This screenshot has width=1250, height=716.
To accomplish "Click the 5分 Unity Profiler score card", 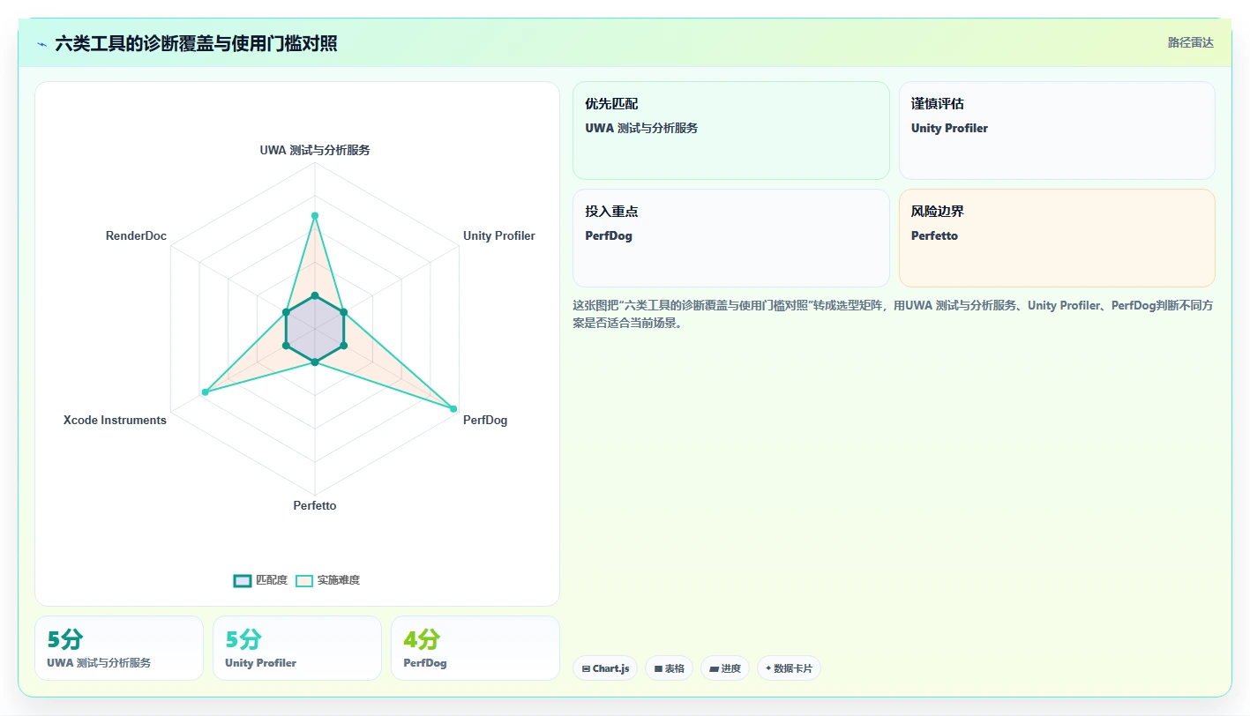I will point(297,648).
